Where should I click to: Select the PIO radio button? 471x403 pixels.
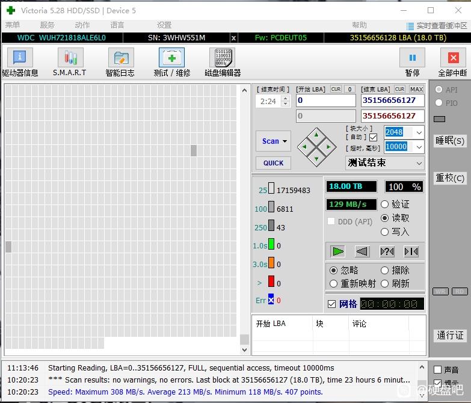pos(439,103)
